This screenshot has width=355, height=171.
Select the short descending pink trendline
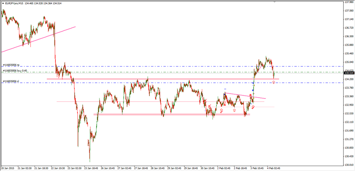[x=245, y=96]
